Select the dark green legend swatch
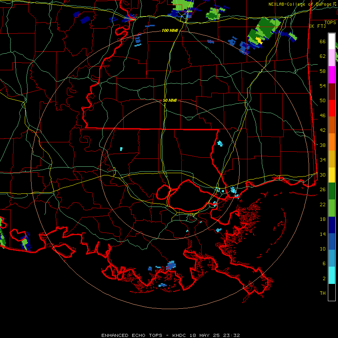The height and width of the screenshot is (338, 338). (332, 191)
